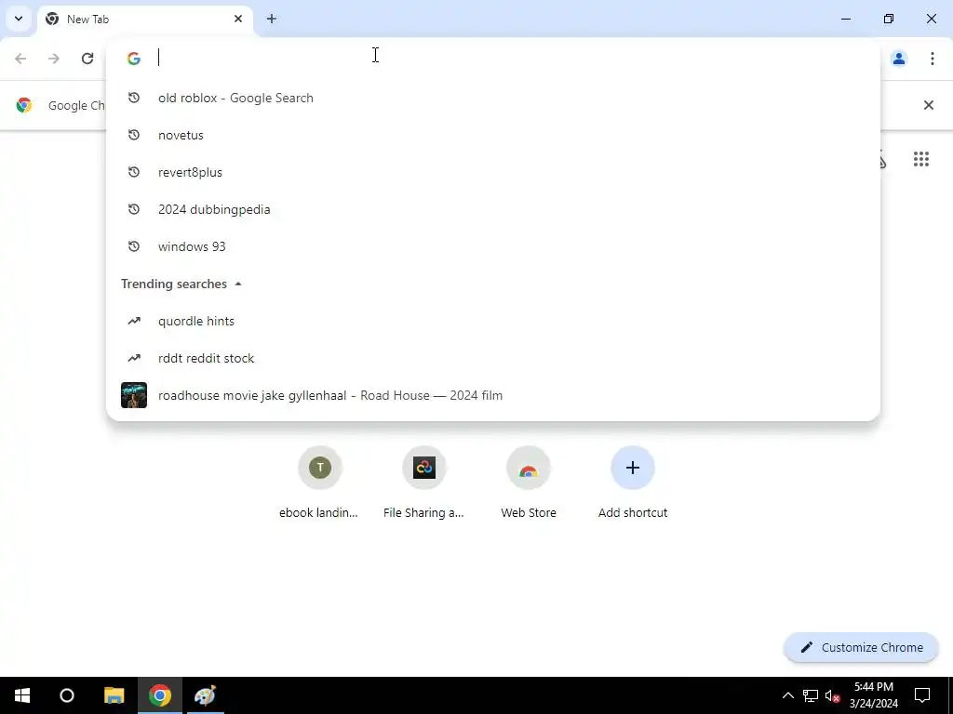Switch to Paint on the taskbar
The image size is (953, 714).
click(206, 695)
